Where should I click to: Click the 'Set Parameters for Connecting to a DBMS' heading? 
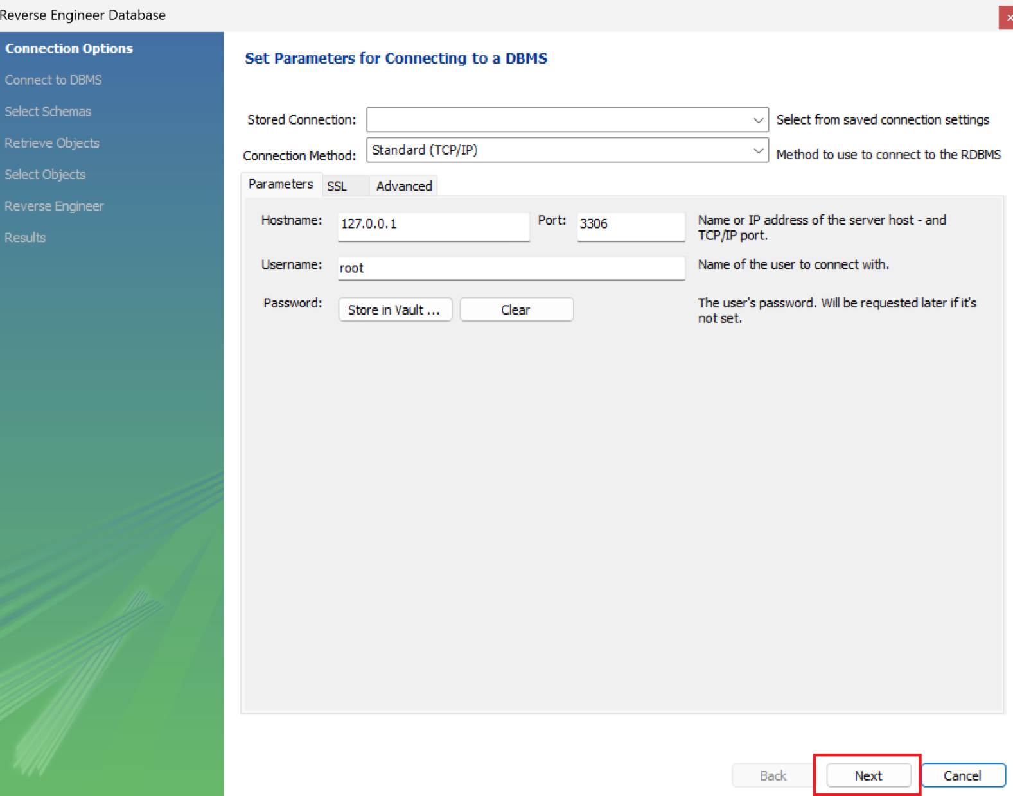[396, 58]
